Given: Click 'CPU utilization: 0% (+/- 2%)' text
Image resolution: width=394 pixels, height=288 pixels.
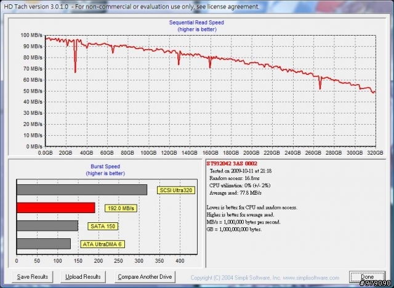Looking at the screenshot, I should pyautogui.click(x=239, y=185).
